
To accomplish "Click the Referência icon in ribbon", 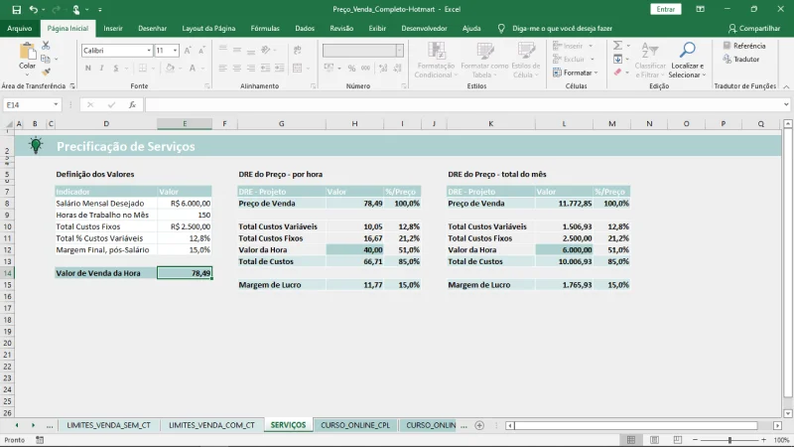I will click(728, 46).
